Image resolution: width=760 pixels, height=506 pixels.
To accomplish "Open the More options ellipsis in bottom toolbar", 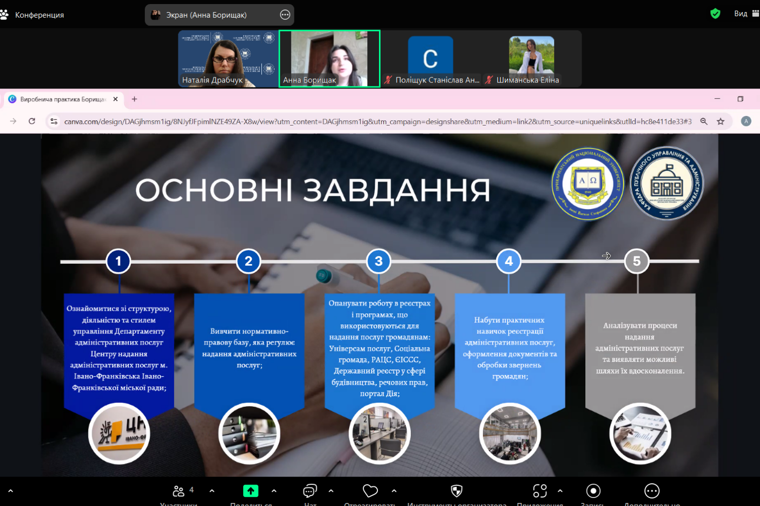I will click(x=652, y=491).
